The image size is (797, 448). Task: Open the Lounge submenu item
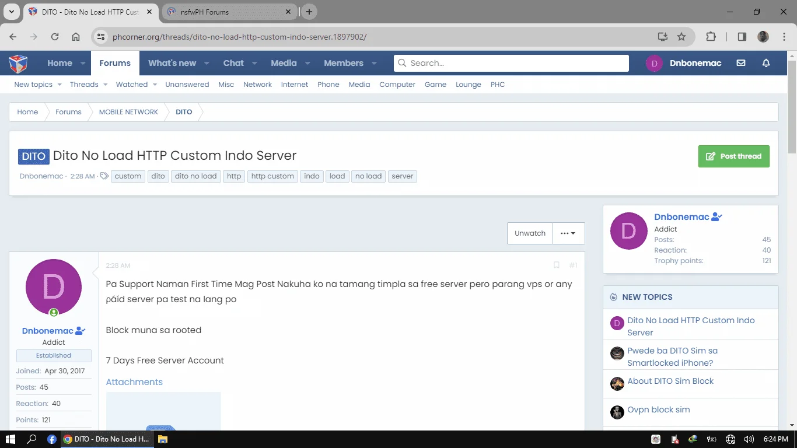point(469,85)
